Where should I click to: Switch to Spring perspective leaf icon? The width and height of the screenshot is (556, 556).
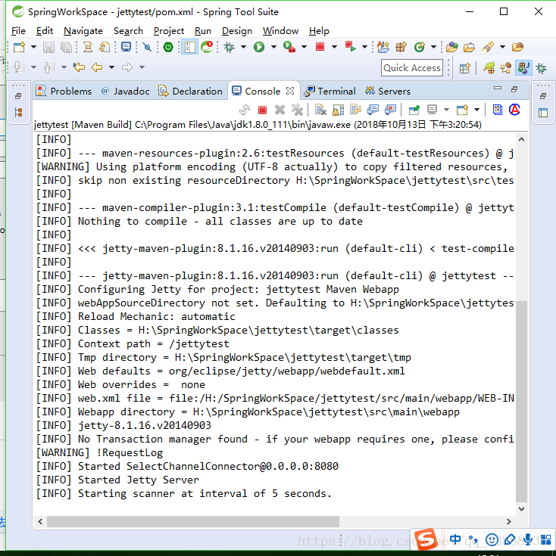coord(489,68)
